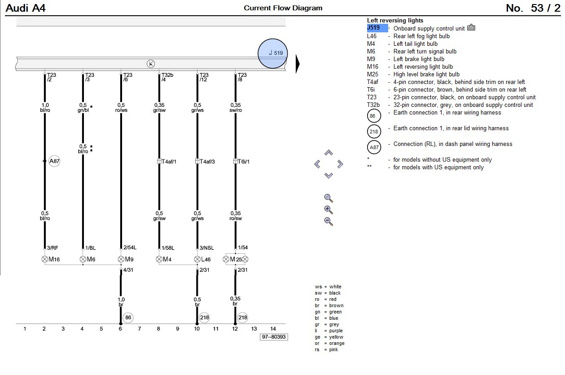Go to next page via black arrow
Viewport: 565px width, 375px height.
click(x=298, y=65)
